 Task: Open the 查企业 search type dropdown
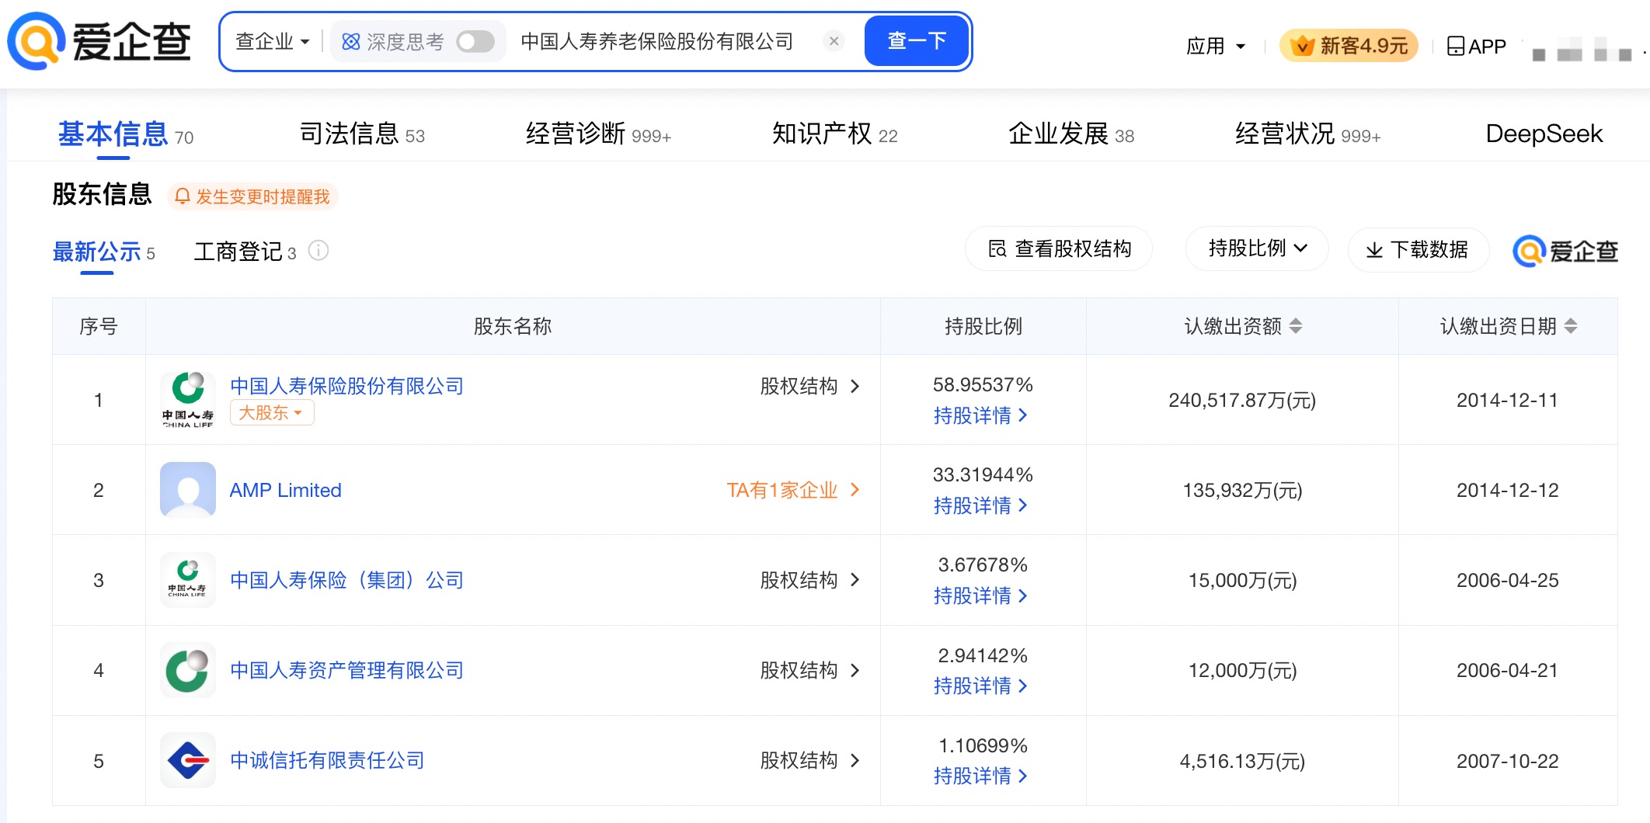click(x=272, y=41)
